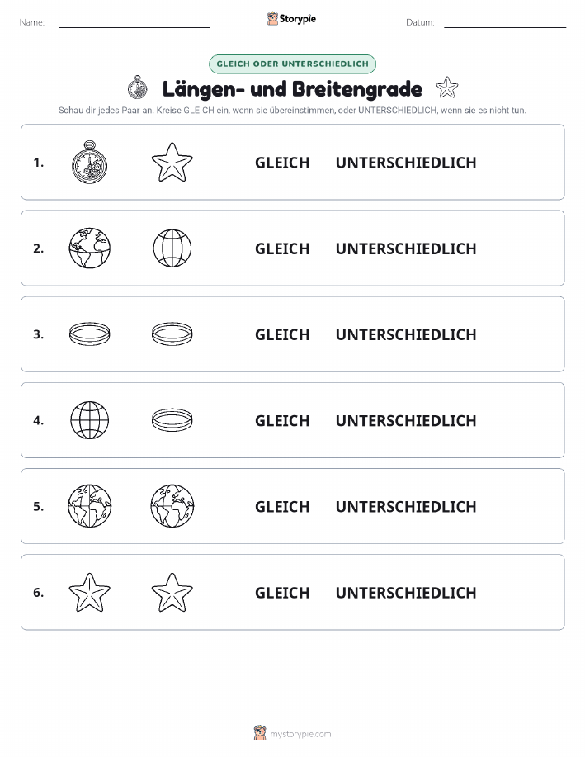Click the starfish icon beside the title
The width and height of the screenshot is (585, 757).
pyautogui.click(x=446, y=88)
